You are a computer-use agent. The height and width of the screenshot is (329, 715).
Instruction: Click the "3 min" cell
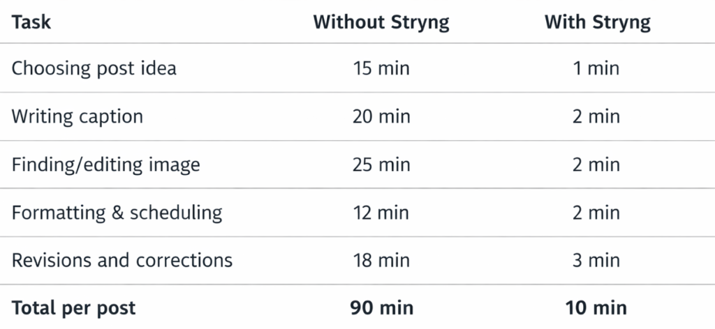coord(597,261)
